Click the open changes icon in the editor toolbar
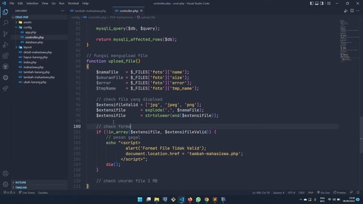Viewport: 363px width, 204px height. [345, 11]
